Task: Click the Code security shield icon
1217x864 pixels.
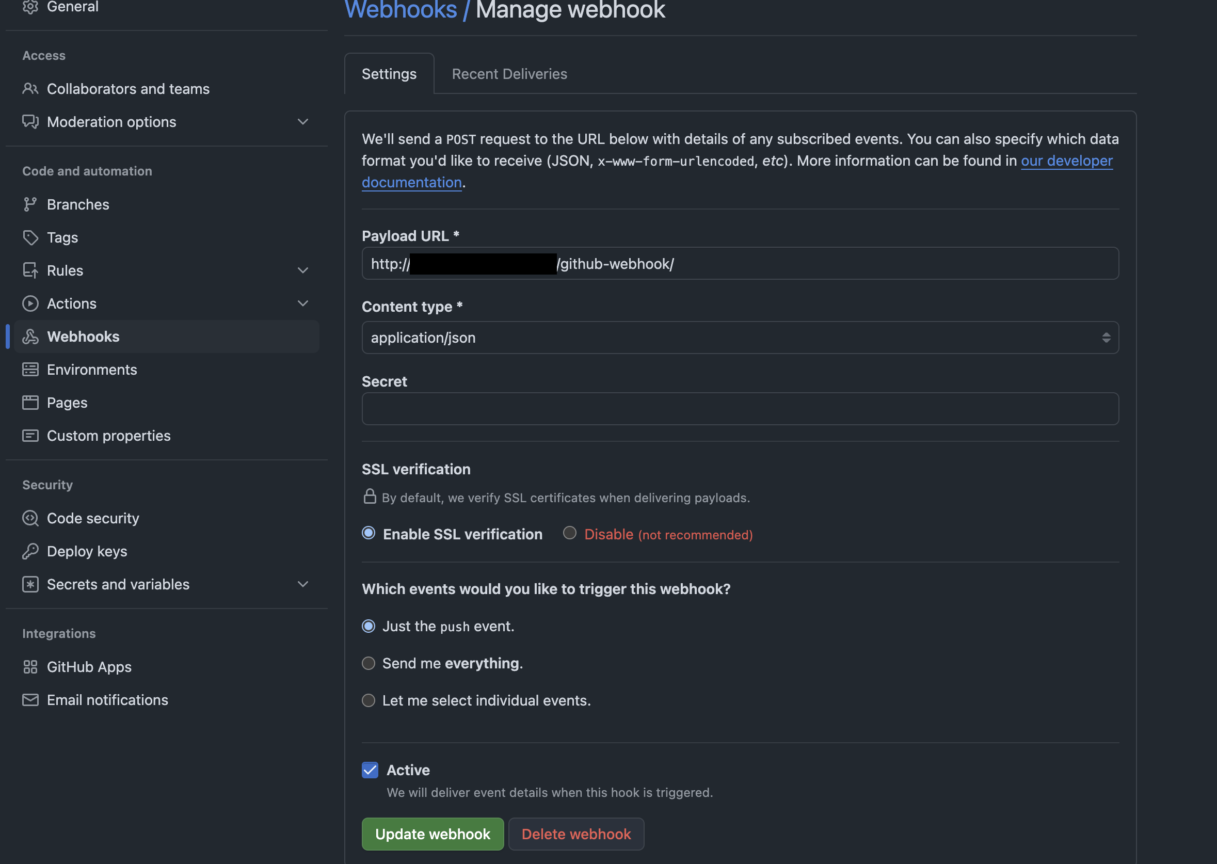Action: 30,518
